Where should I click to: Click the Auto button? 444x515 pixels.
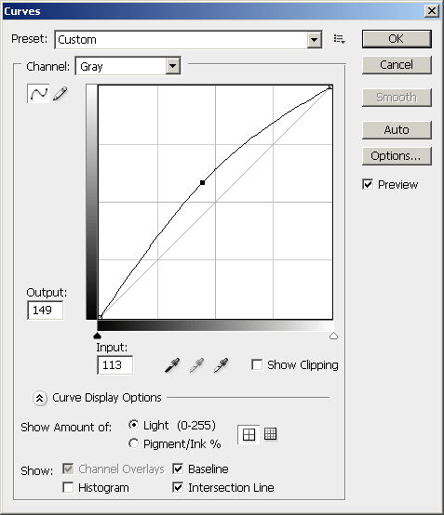[x=397, y=130]
